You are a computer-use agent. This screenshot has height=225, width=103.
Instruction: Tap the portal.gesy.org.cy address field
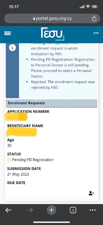52,18
